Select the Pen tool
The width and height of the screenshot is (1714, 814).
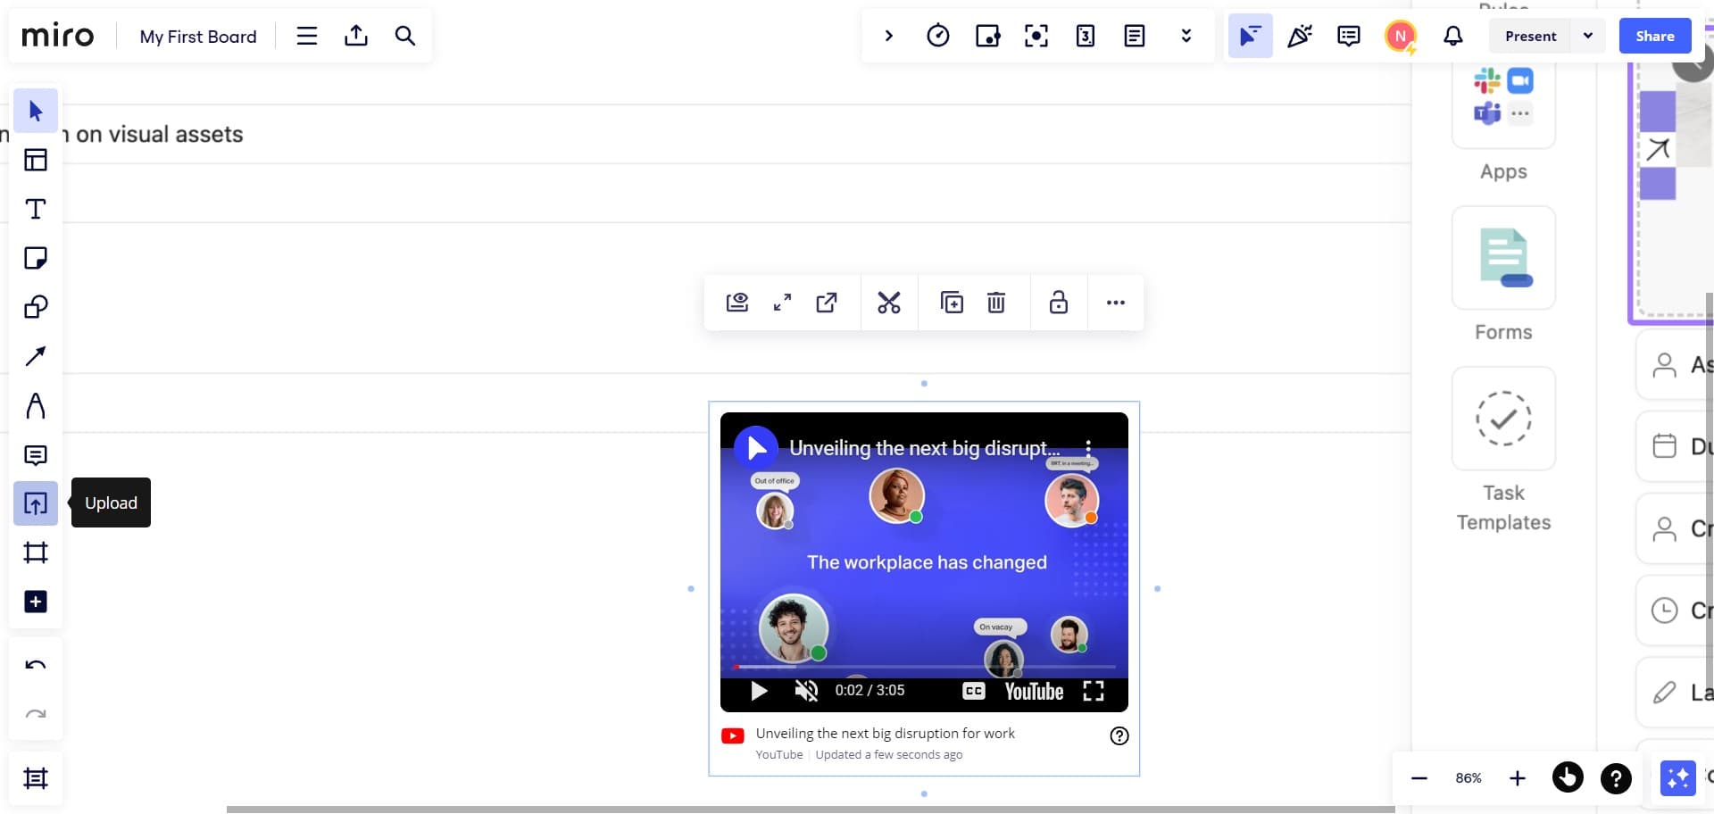coord(36,404)
